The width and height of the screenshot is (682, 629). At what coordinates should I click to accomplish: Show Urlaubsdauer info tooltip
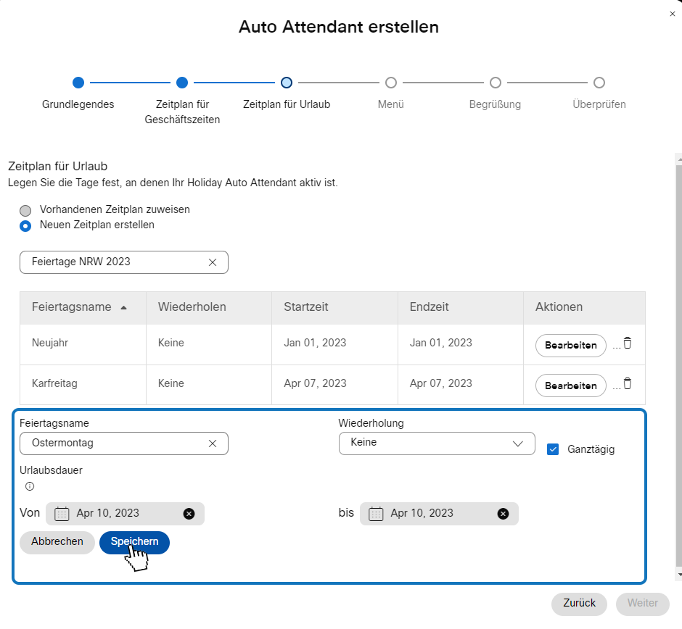[30, 486]
